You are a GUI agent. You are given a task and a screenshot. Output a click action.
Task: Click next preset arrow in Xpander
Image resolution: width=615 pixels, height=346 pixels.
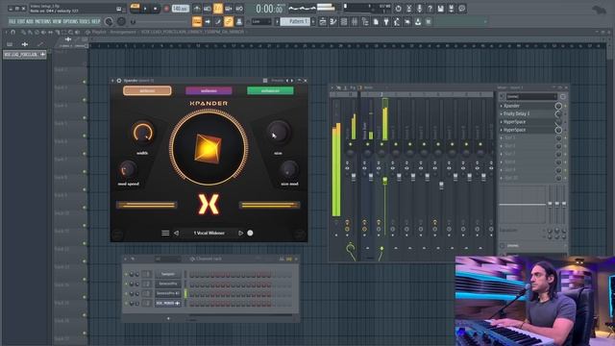[240, 233]
